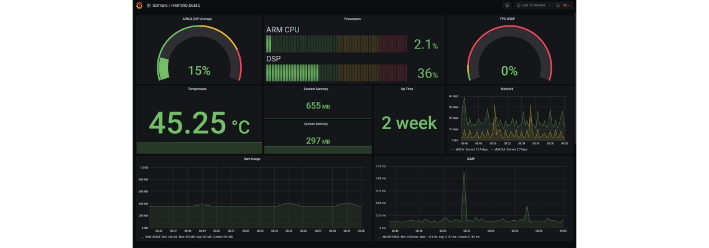This screenshot has width=709, height=248.
Task: Click the ARM CPU bar gauge
Action: (336, 44)
